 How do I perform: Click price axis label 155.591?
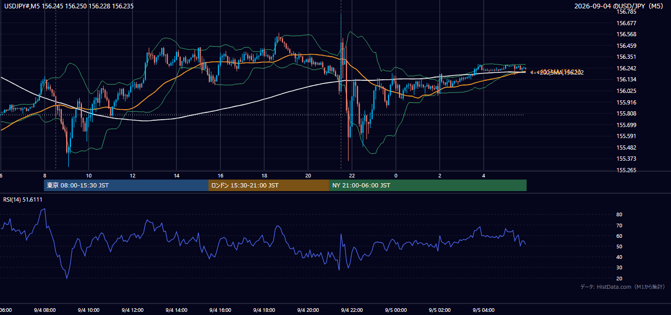click(x=626, y=136)
